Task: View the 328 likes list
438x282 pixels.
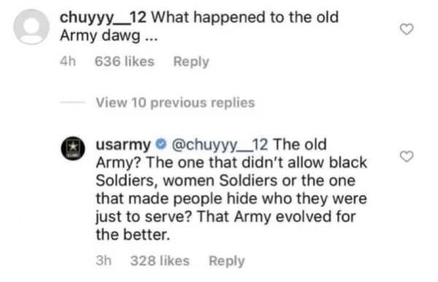Action: 160,261
